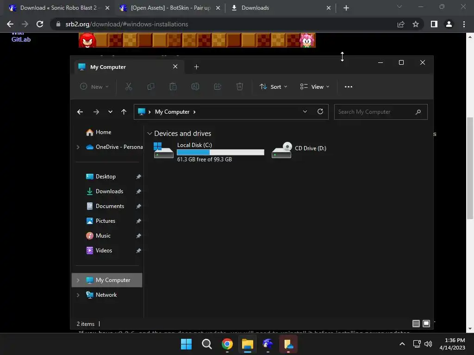Click Google Chrome on the taskbar
The width and height of the screenshot is (474, 355).
pos(227,344)
